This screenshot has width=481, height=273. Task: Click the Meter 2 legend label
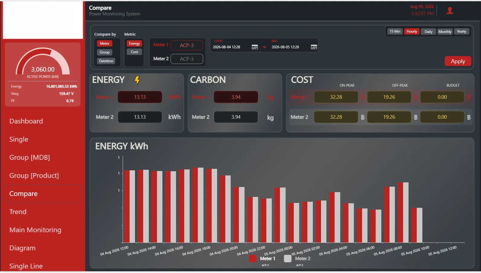point(303,259)
